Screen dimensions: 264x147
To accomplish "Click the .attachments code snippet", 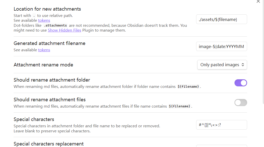I will click(x=55, y=26).
